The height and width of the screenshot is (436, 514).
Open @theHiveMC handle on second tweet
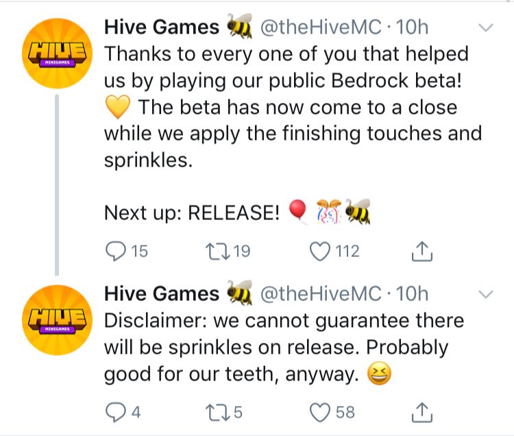319,293
